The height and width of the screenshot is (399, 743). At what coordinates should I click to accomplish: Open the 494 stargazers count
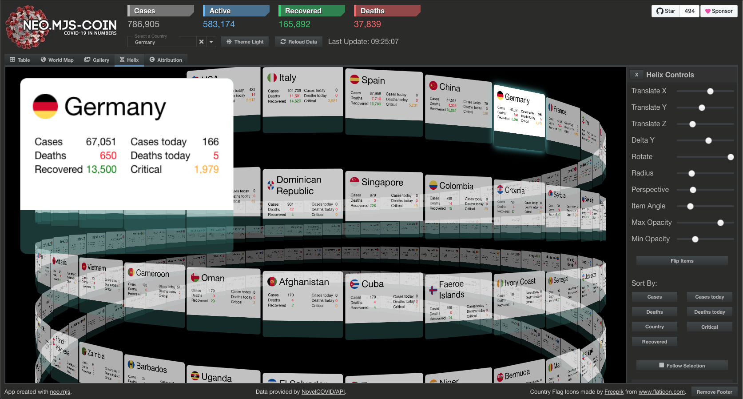point(689,11)
